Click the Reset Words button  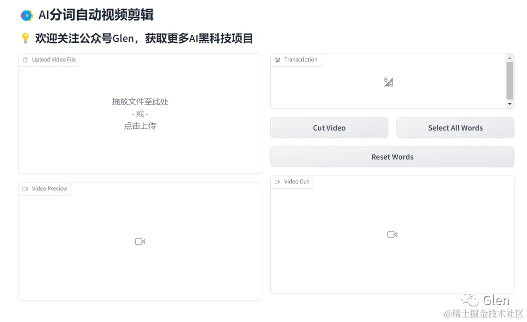click(392, 156)
